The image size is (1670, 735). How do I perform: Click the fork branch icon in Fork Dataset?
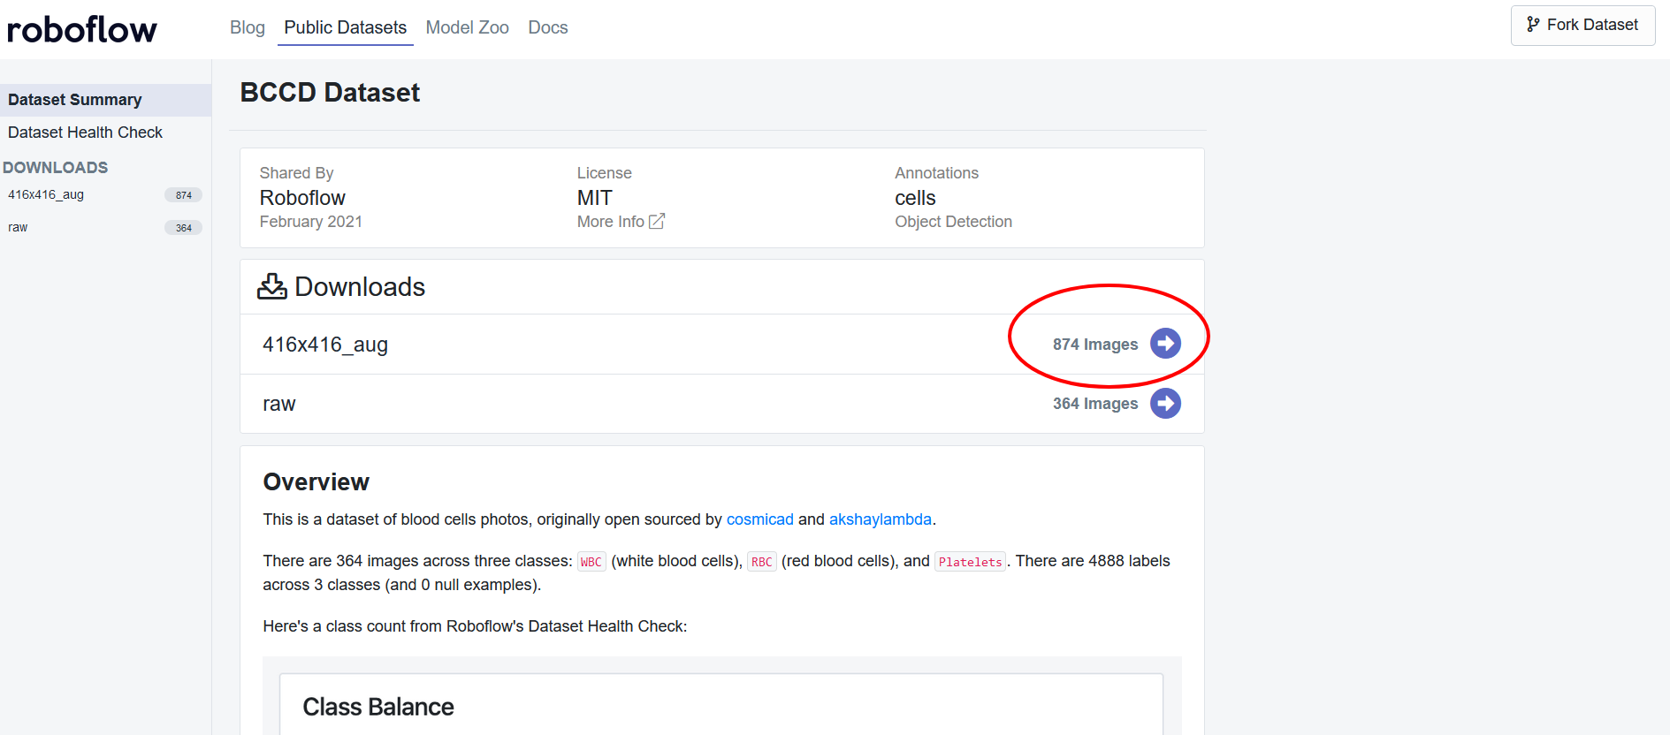pos(1533,25)
